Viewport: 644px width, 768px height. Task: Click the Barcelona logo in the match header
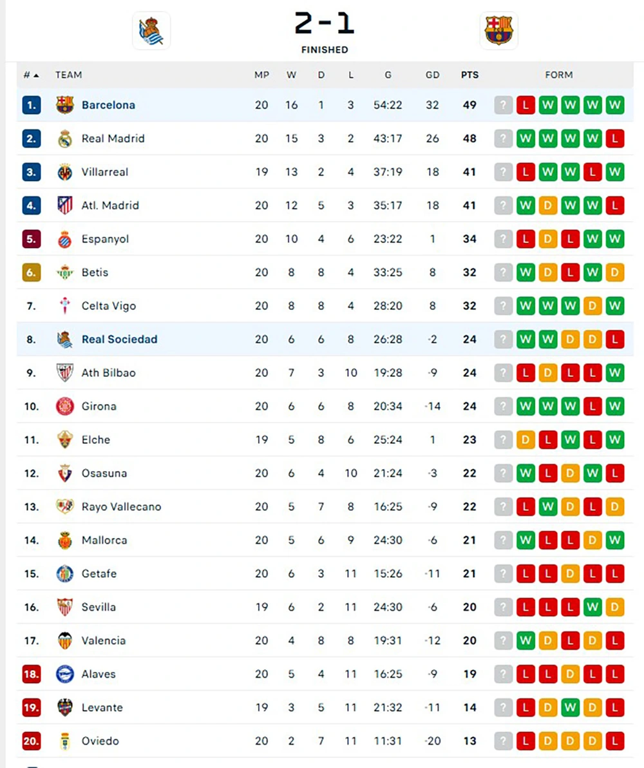[x=498, y=30]
